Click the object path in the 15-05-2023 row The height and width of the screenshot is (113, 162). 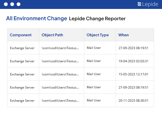click(x=60, y=74)
